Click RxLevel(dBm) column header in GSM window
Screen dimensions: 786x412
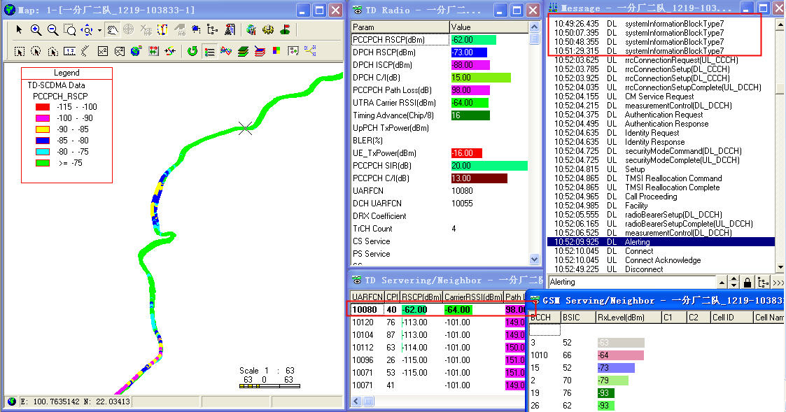coord(628,318)
